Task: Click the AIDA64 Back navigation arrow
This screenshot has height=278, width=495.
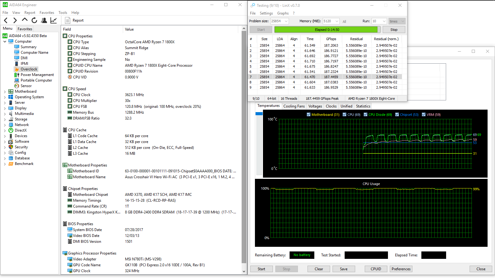Action: [x=6, y=20]
